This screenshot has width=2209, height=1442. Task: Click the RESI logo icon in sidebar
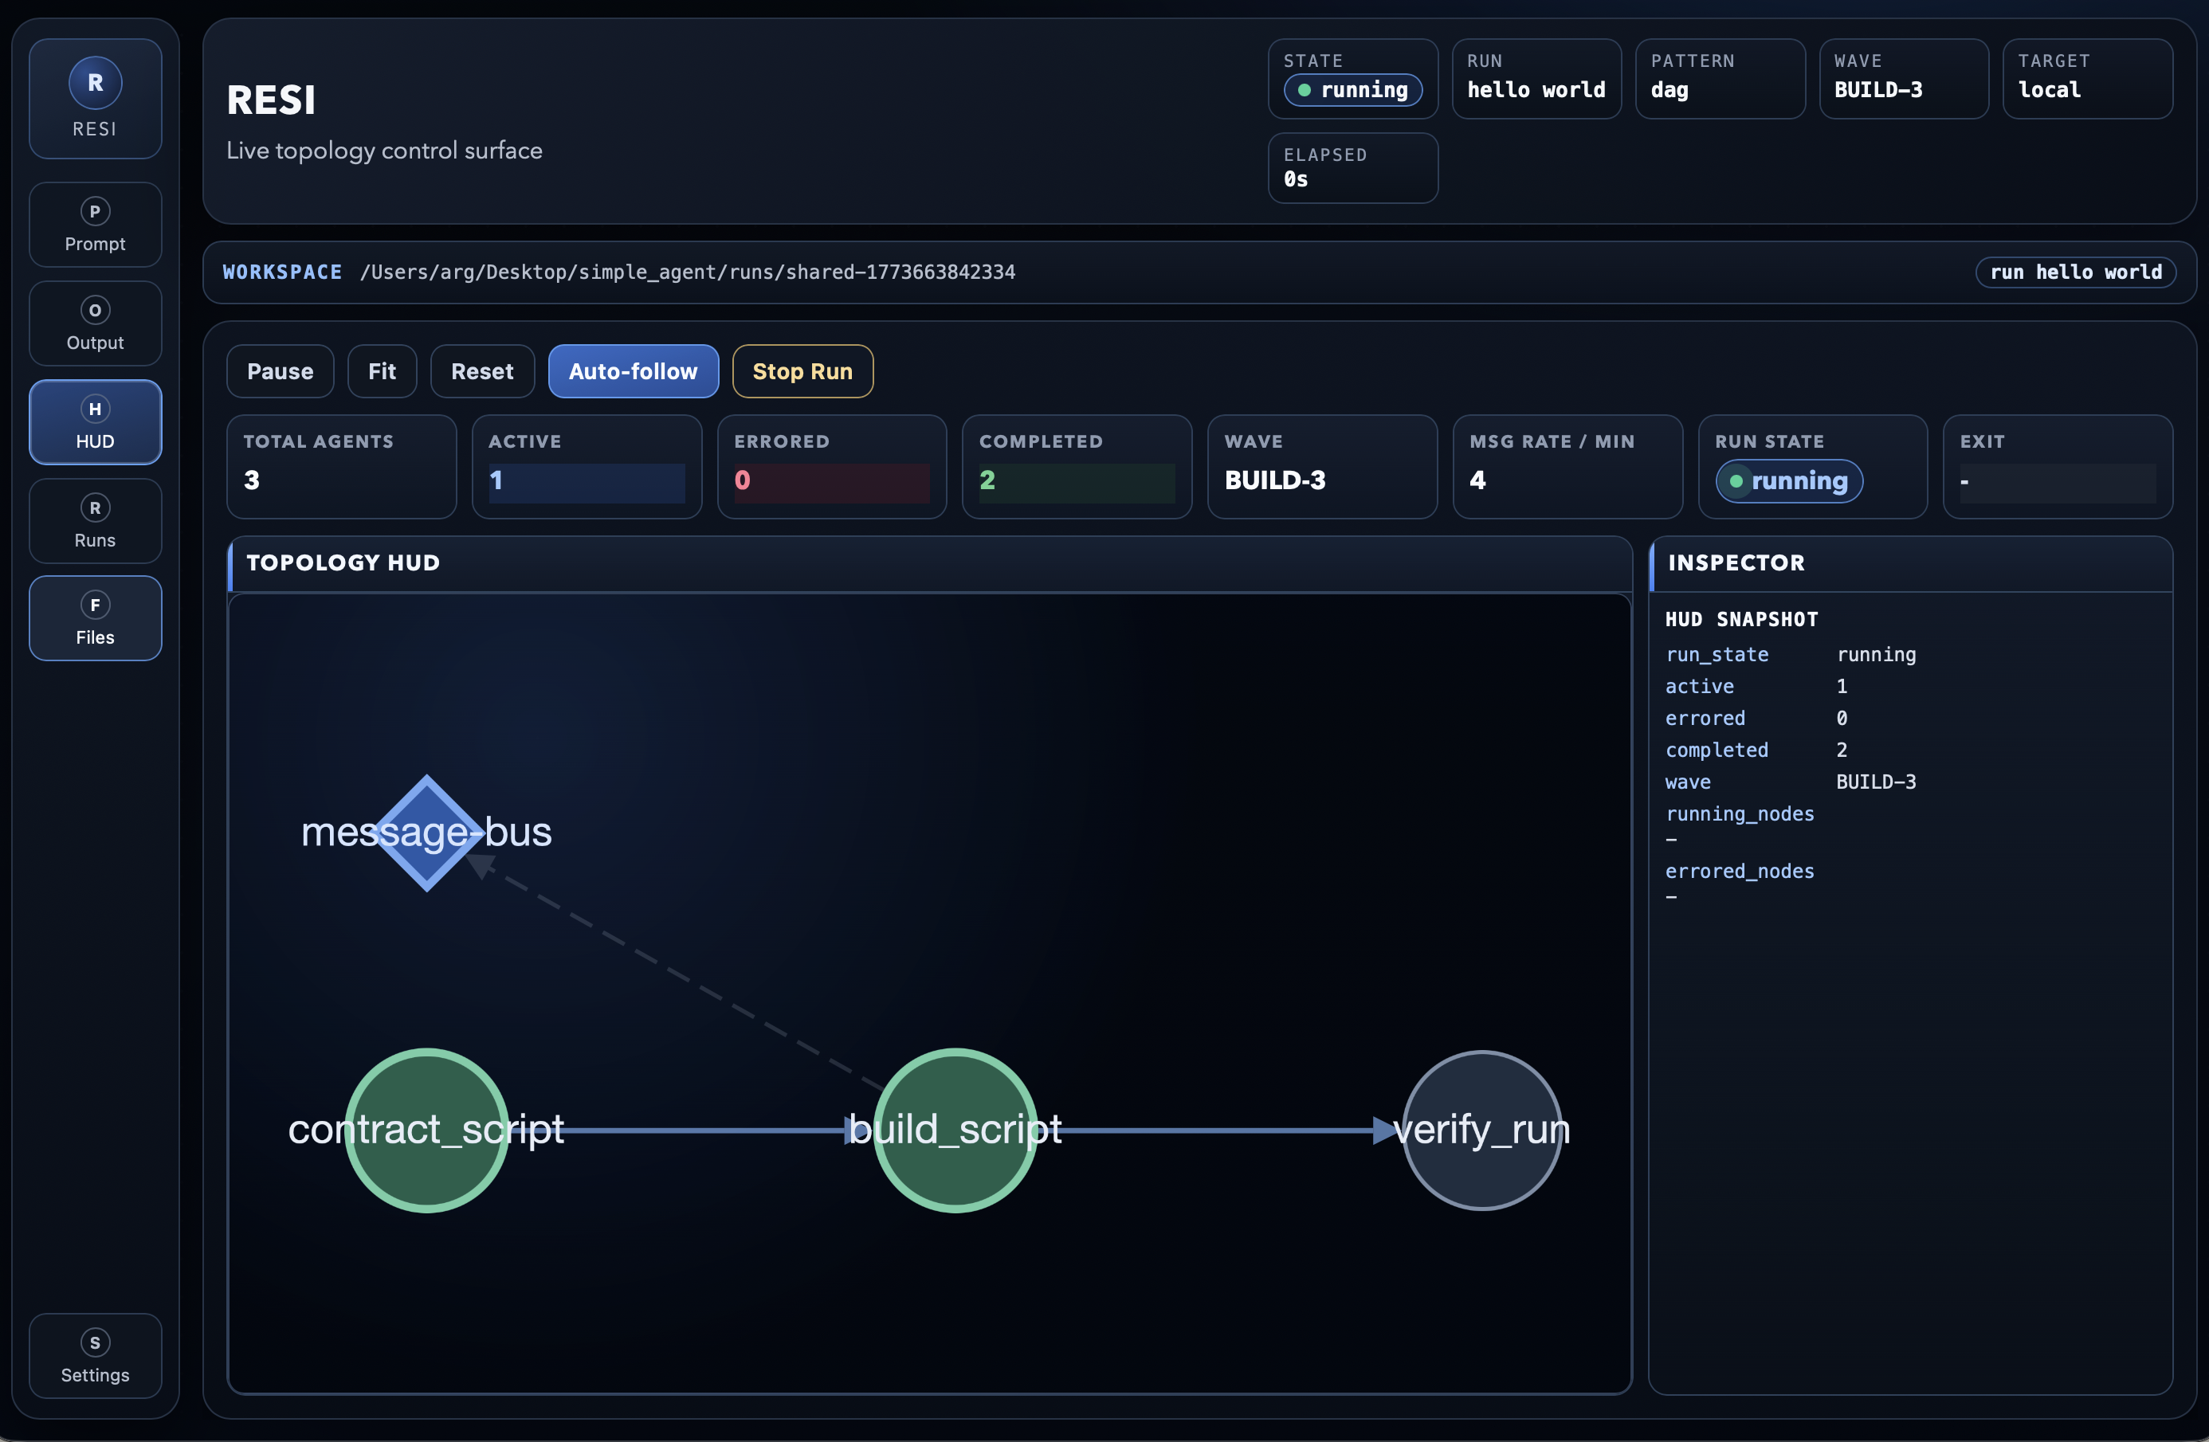pos(95,83)
